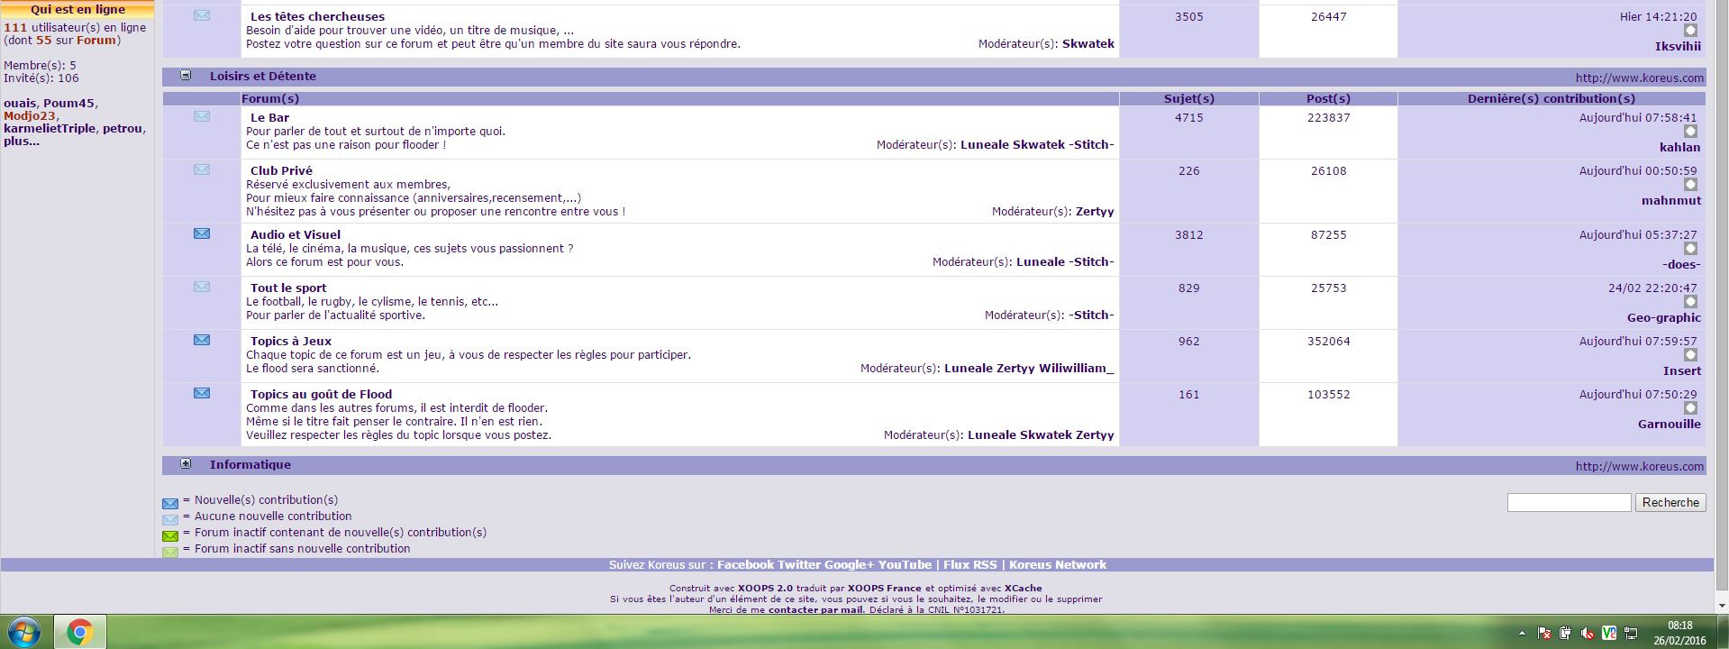1729x649 pixels.
Task: Show hidden system tray icons arrow
Action: click(1522, 633)
